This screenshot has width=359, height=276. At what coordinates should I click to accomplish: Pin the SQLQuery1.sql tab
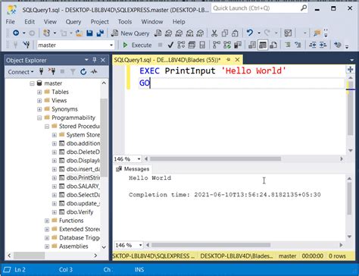[x=229, y=60]
